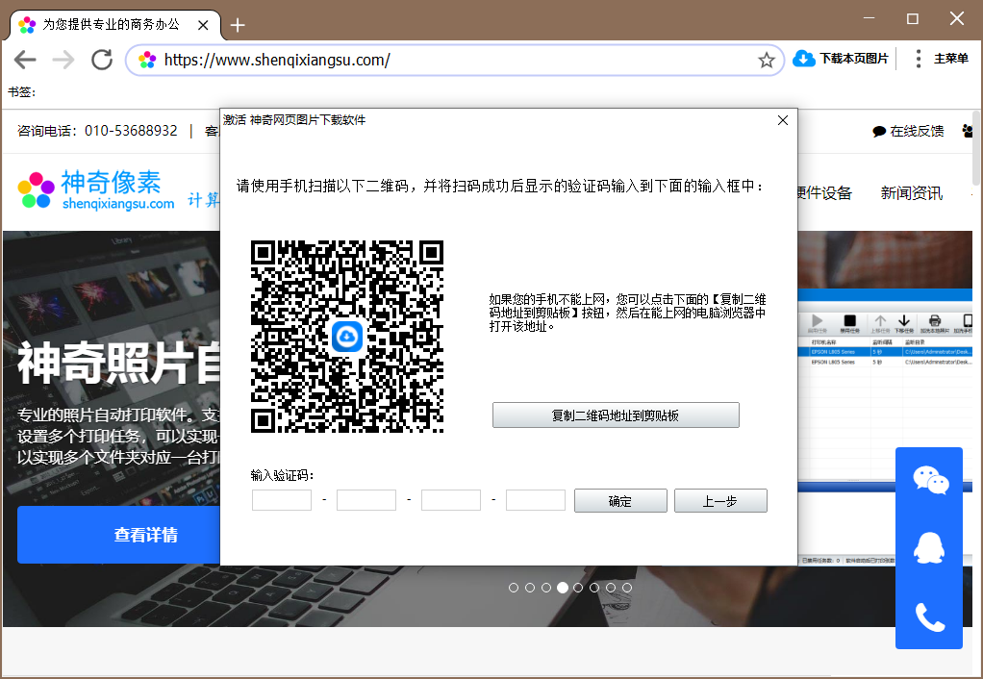Maximize the browser window
The height and width of the screenshot is (679, 983).
(913, 18)
